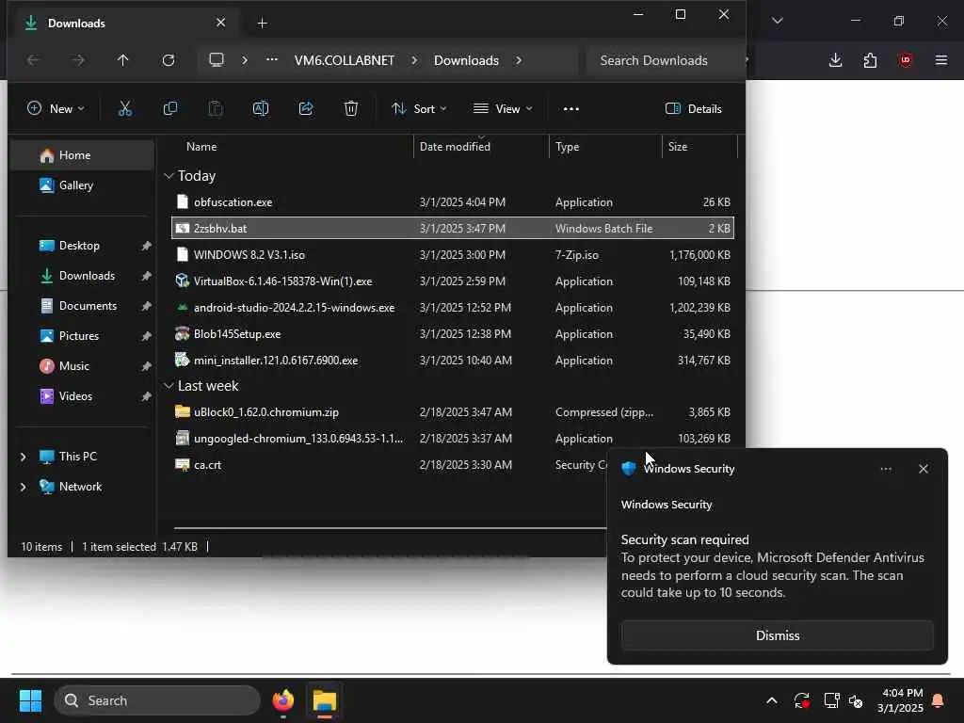The height and width of the screenshot is (723, 964).
Task: Click the address bar ellipsis overflow
Action: (x=272, y=59)
